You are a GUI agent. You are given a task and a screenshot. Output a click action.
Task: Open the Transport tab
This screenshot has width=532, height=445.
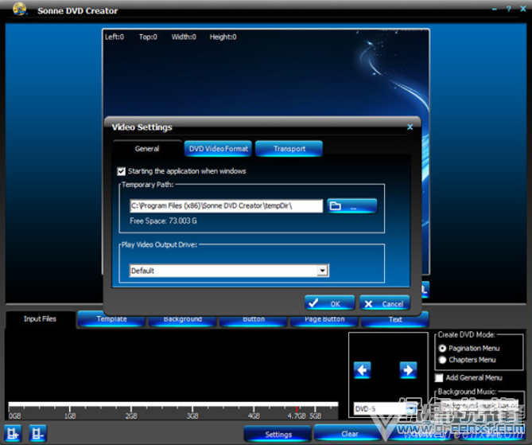(x=289, y=149)
